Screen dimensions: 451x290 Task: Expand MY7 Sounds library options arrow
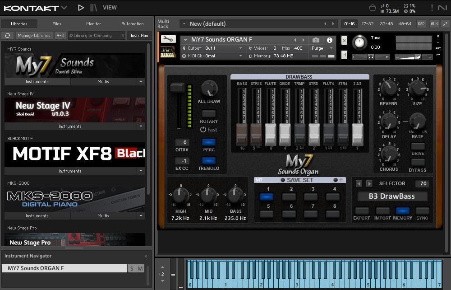[x=141, y=82]
